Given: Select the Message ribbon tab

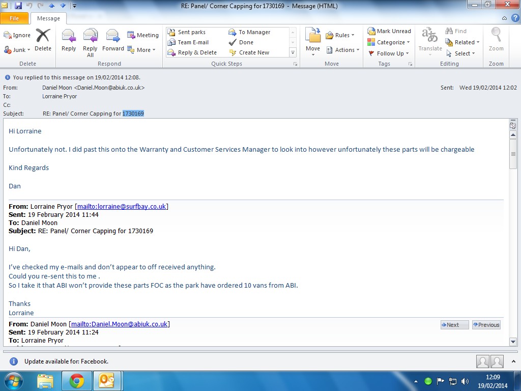Looking at the screenshot, I should pyautogui.click(x=48, y=18).
